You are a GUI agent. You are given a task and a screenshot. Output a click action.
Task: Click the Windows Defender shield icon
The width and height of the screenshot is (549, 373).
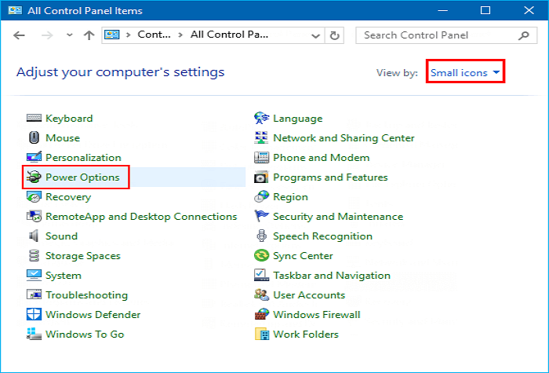(34, 315)
